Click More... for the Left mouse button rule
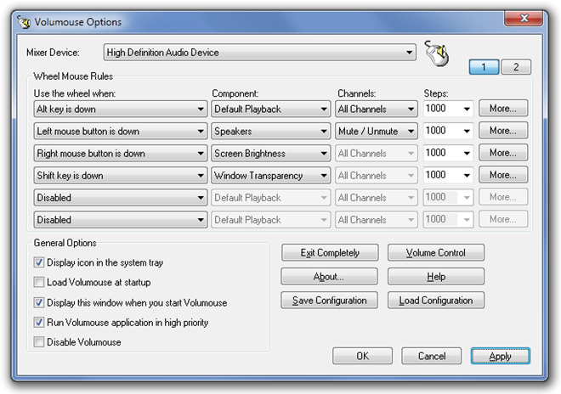Screen dimensions: 561x394 pos(503,131)
